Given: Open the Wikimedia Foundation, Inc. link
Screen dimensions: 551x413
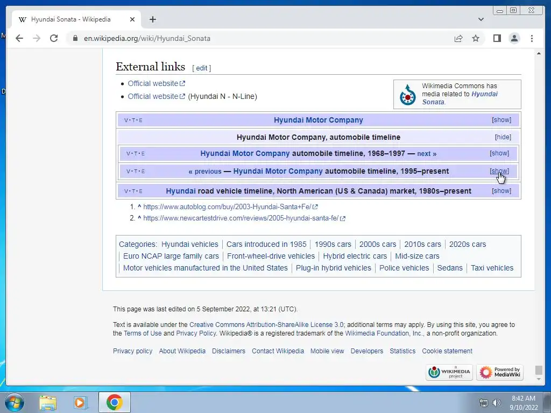Looking at the screenshot, I should coord(384,333).
